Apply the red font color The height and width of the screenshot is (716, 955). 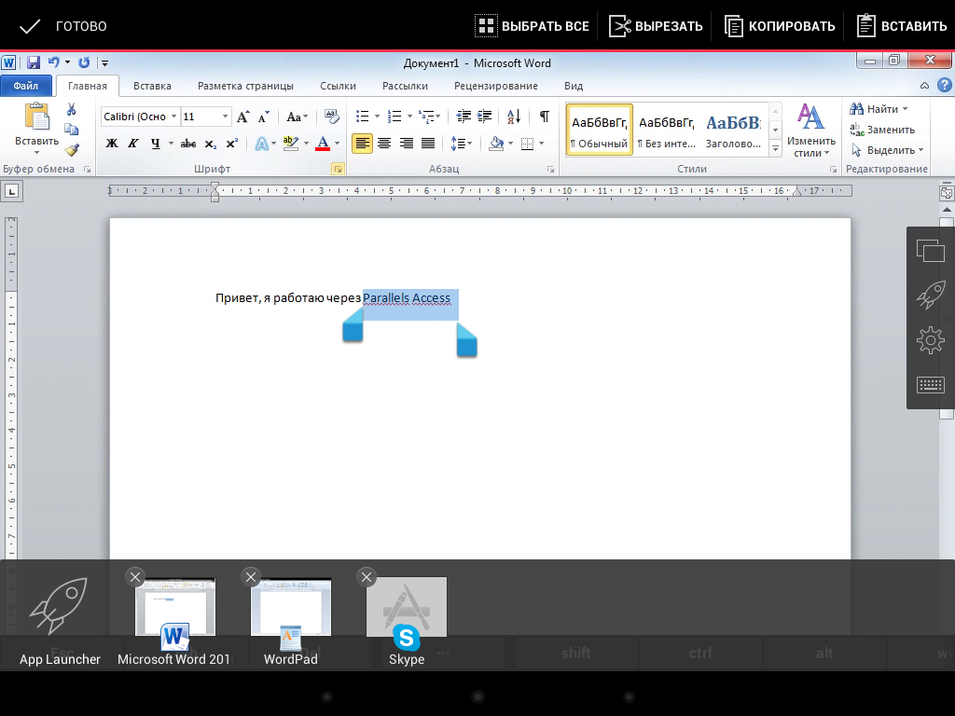tap(323, 144)
